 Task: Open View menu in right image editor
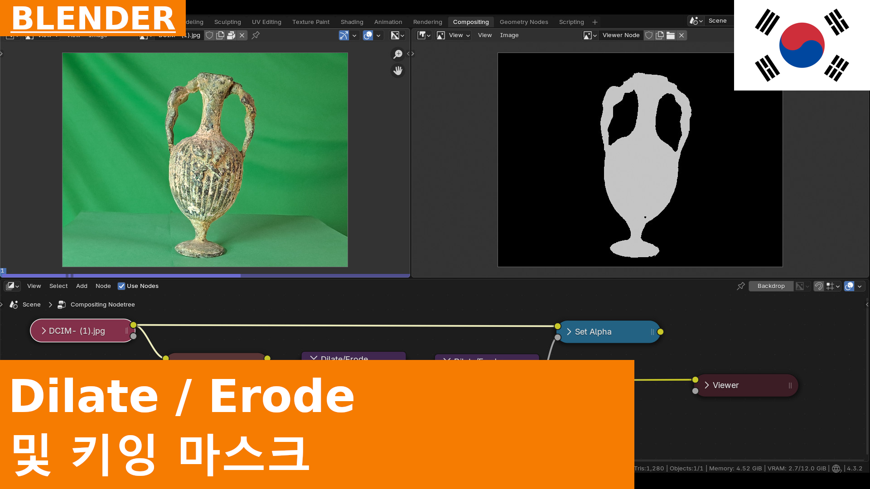(485, 35)
